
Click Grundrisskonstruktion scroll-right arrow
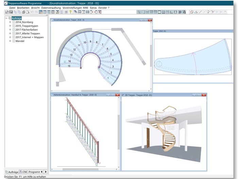pyautogui.click(x=149, y=91)
